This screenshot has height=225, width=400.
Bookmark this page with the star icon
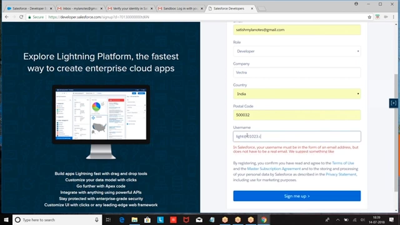coord(369,17)
